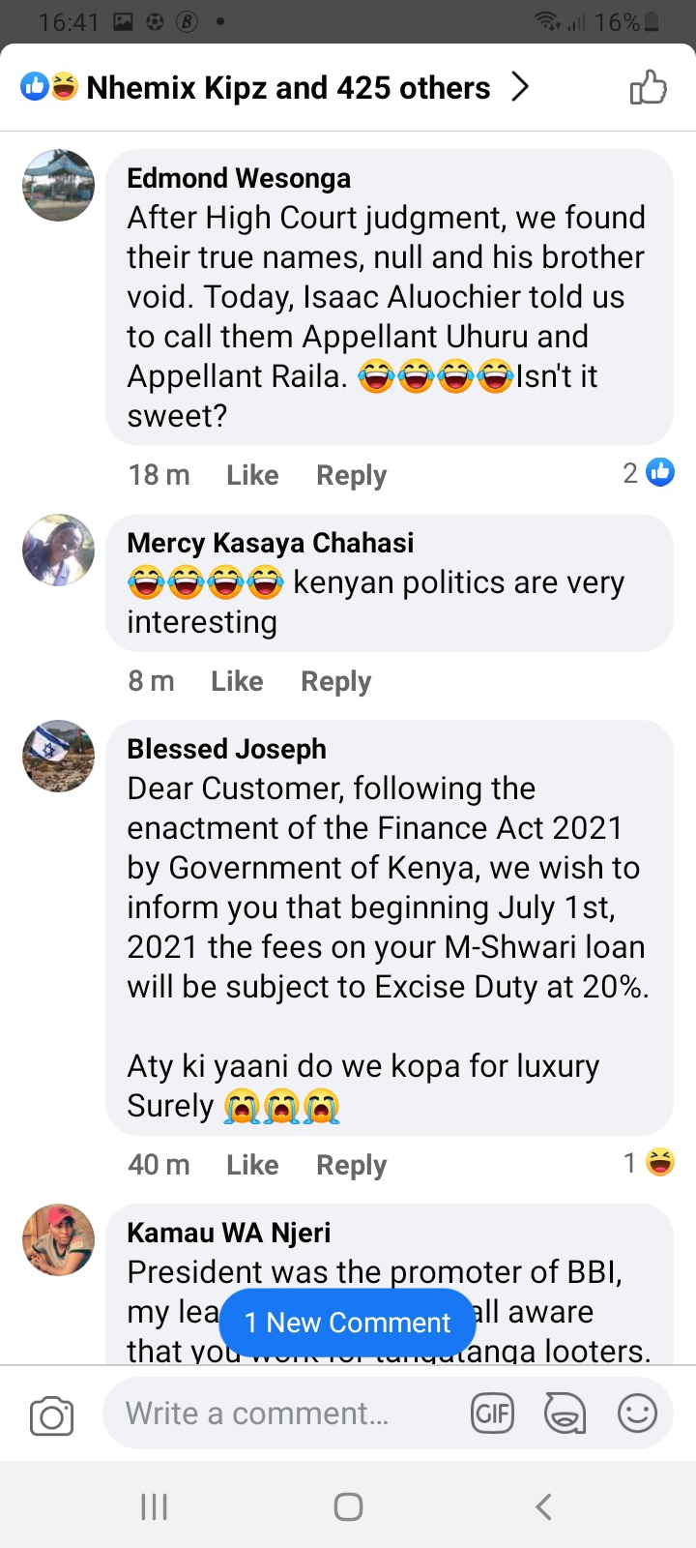Open the emoji smiley picker

637,1414
